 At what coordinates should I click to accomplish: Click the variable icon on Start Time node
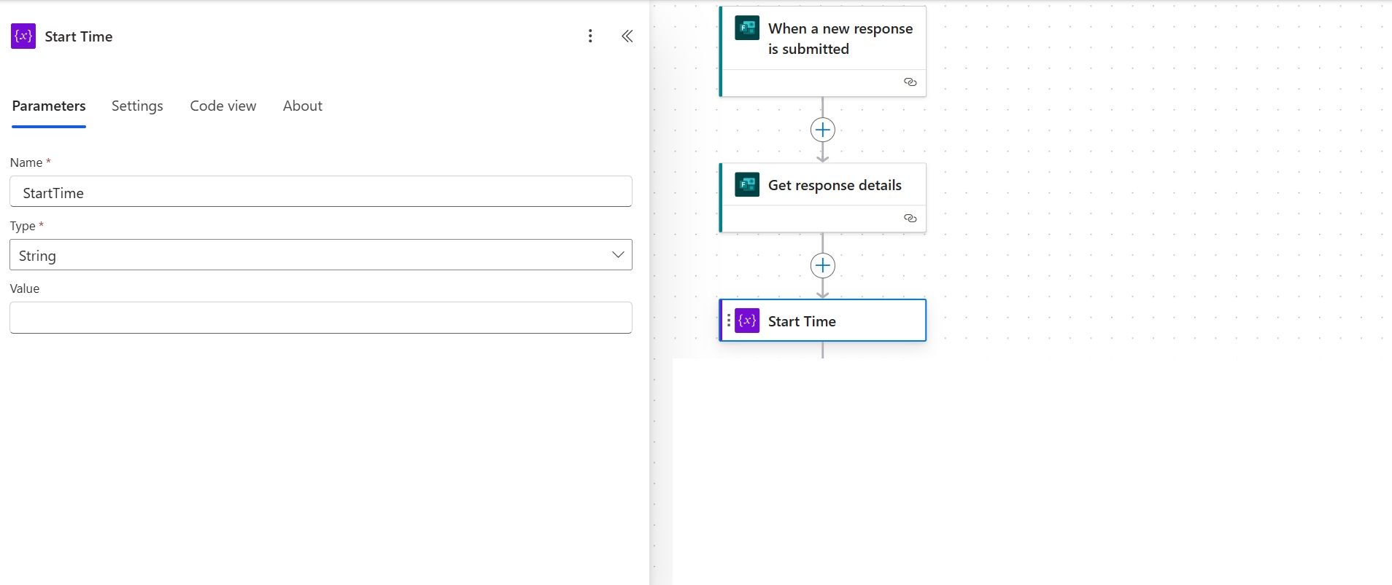click(x=747, y=321)
